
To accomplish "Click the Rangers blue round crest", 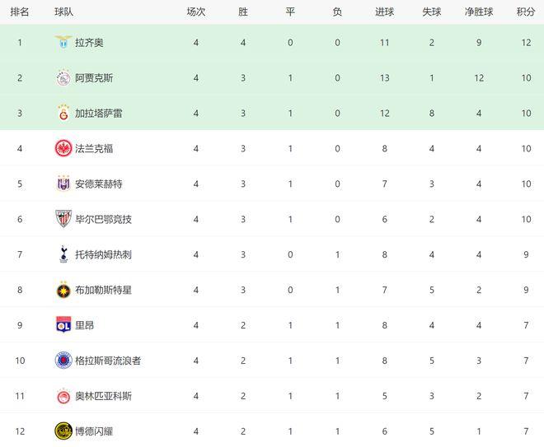I will [63, 360].
